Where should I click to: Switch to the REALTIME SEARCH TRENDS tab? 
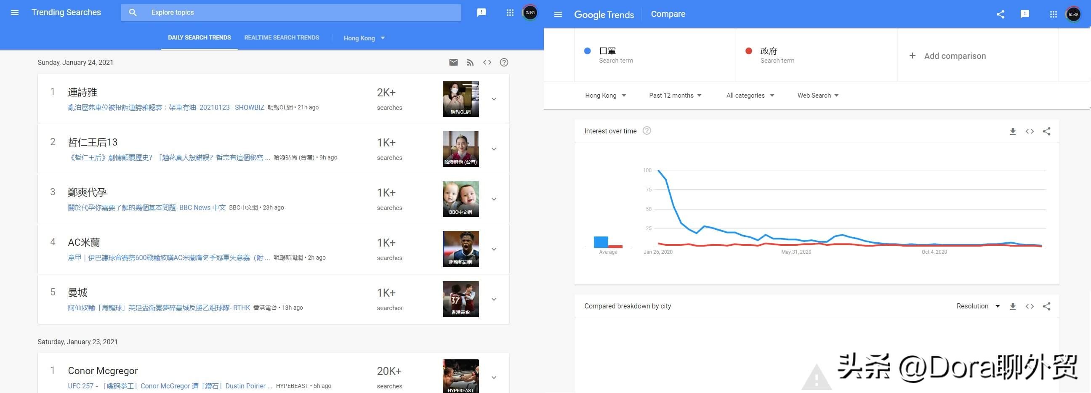coord(282,37)
